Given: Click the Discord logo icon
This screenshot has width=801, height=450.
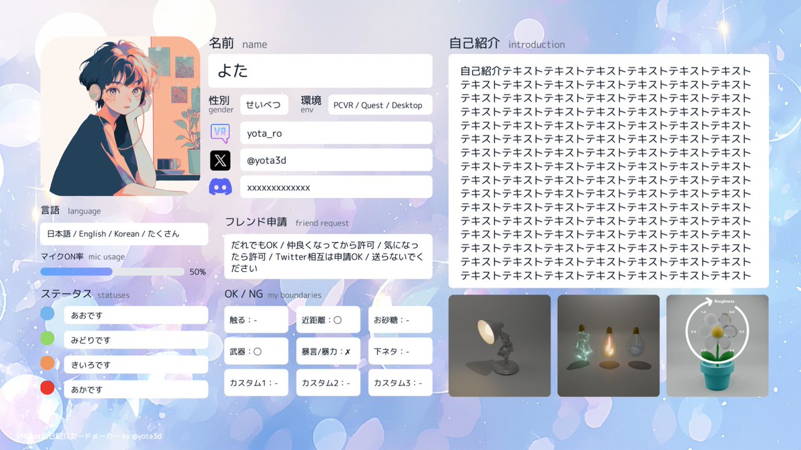Looking at the screenshot, I should 220,187.
